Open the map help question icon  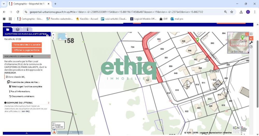coord(251,47)
